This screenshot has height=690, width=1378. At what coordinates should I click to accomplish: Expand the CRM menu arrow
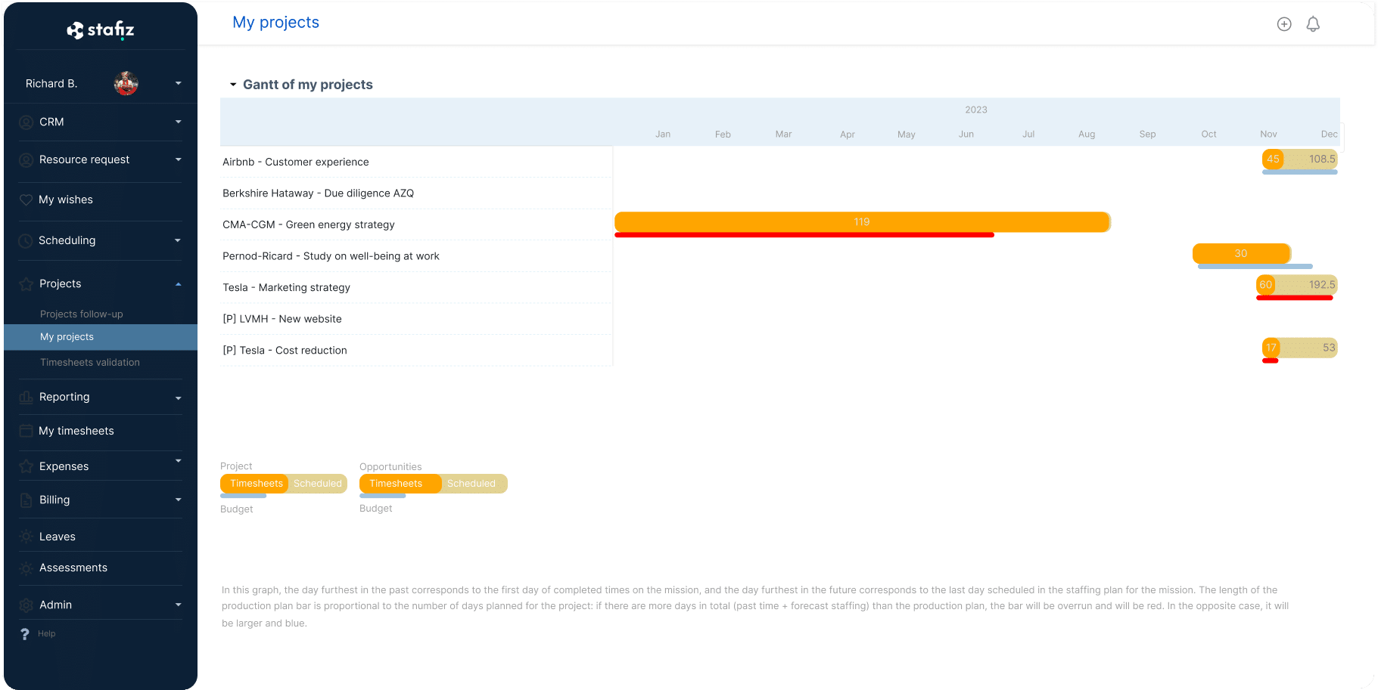(179, 122)
